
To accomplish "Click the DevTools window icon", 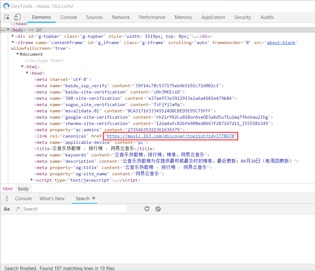I will (x=6, y=6).
